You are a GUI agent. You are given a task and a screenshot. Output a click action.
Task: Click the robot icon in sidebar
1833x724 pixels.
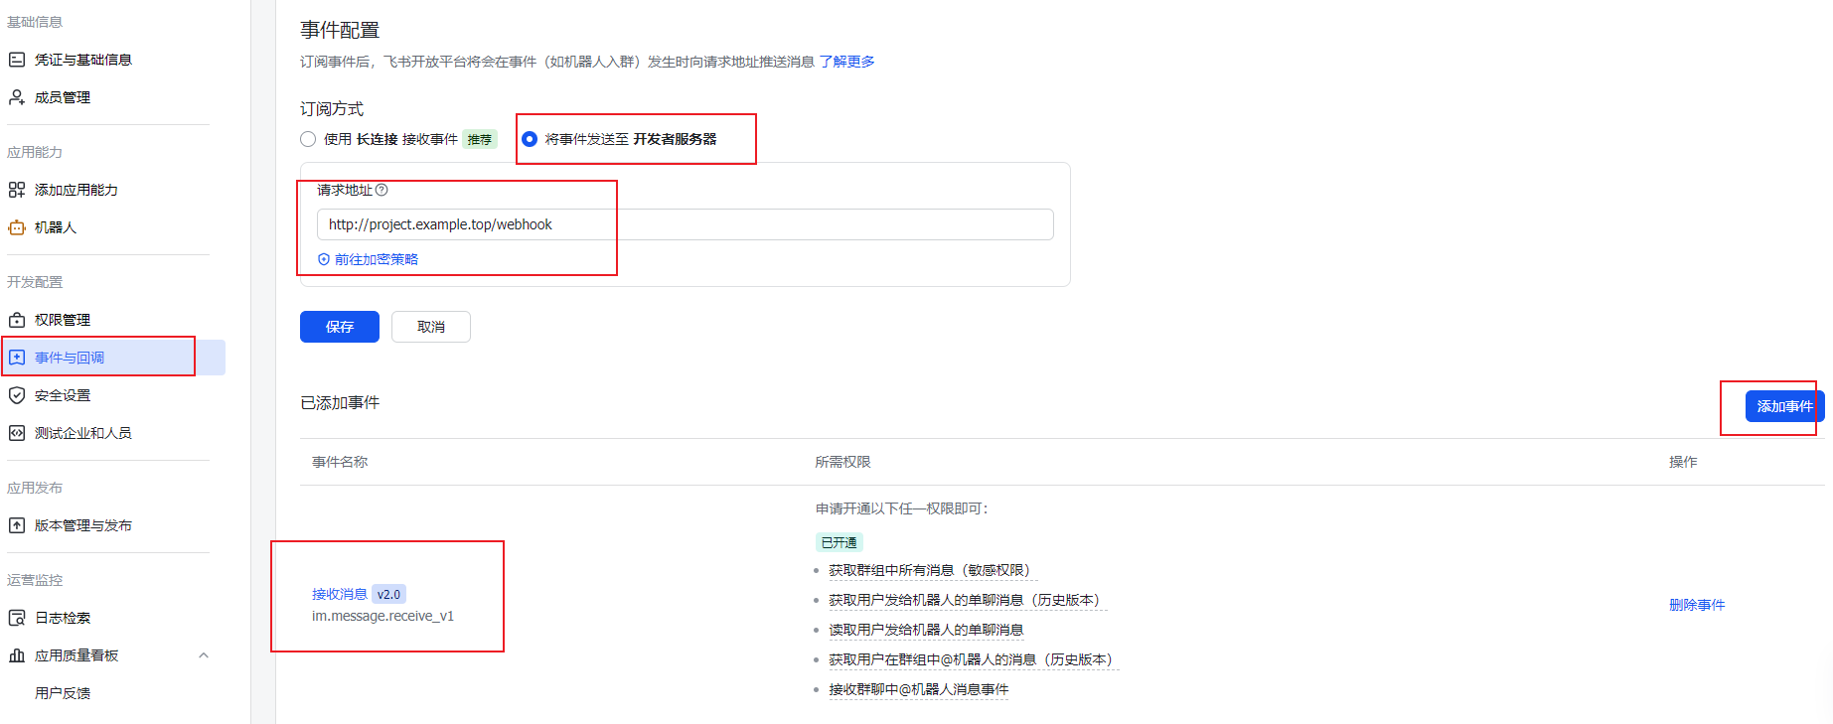(17, 227)
